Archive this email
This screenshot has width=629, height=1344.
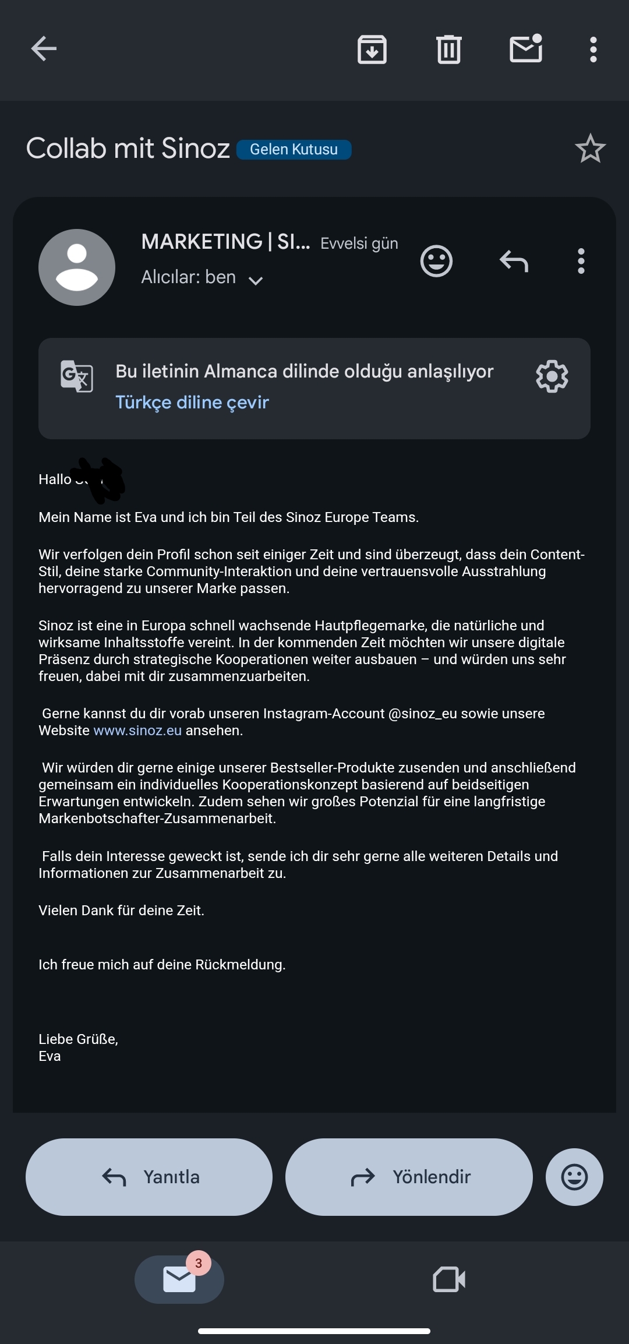point(372,50)
